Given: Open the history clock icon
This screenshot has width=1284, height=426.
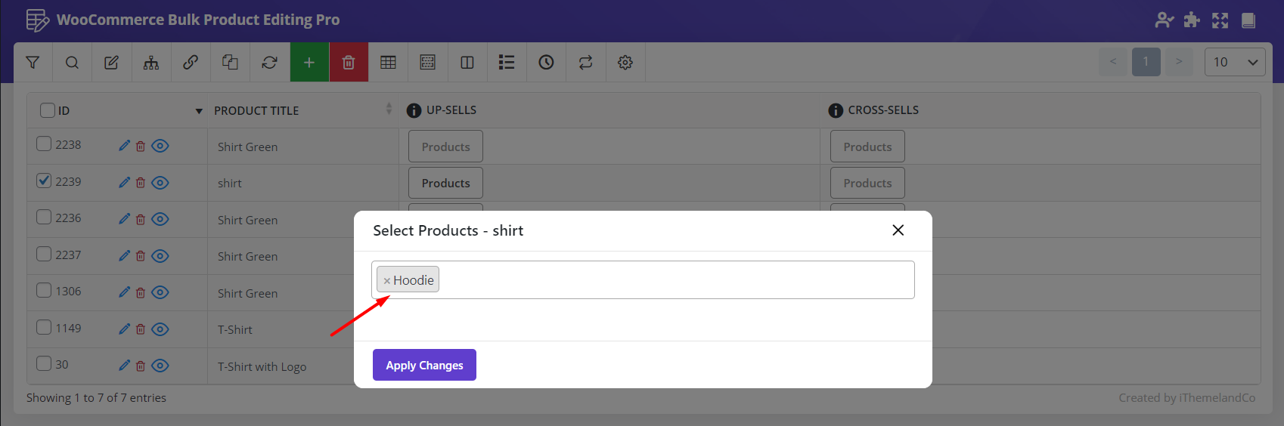Looking at the screenshot, I should coord(546,63).
